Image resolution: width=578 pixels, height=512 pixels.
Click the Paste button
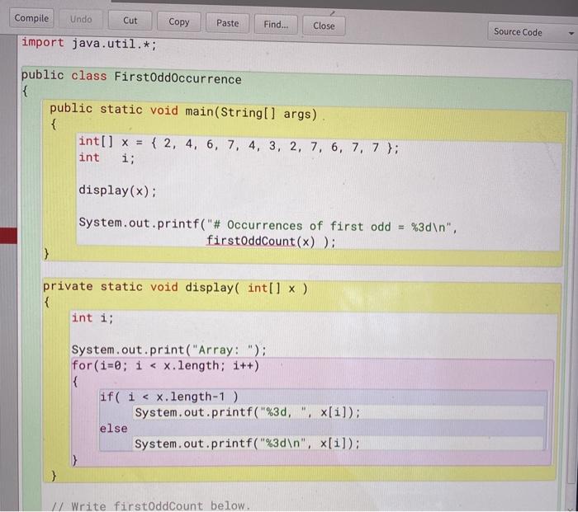227,23
